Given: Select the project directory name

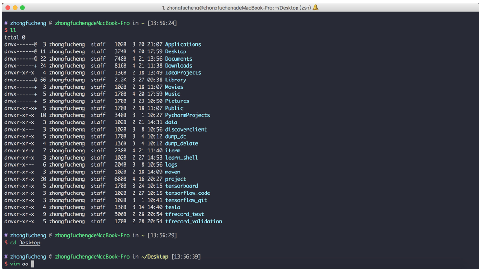Looking at the screenshot, I should [x=176, y=179].
